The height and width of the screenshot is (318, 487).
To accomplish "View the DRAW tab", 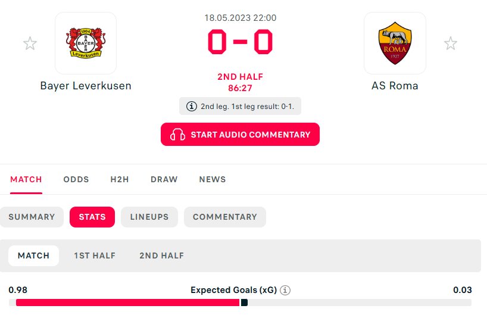I will [x=164, y=179].
